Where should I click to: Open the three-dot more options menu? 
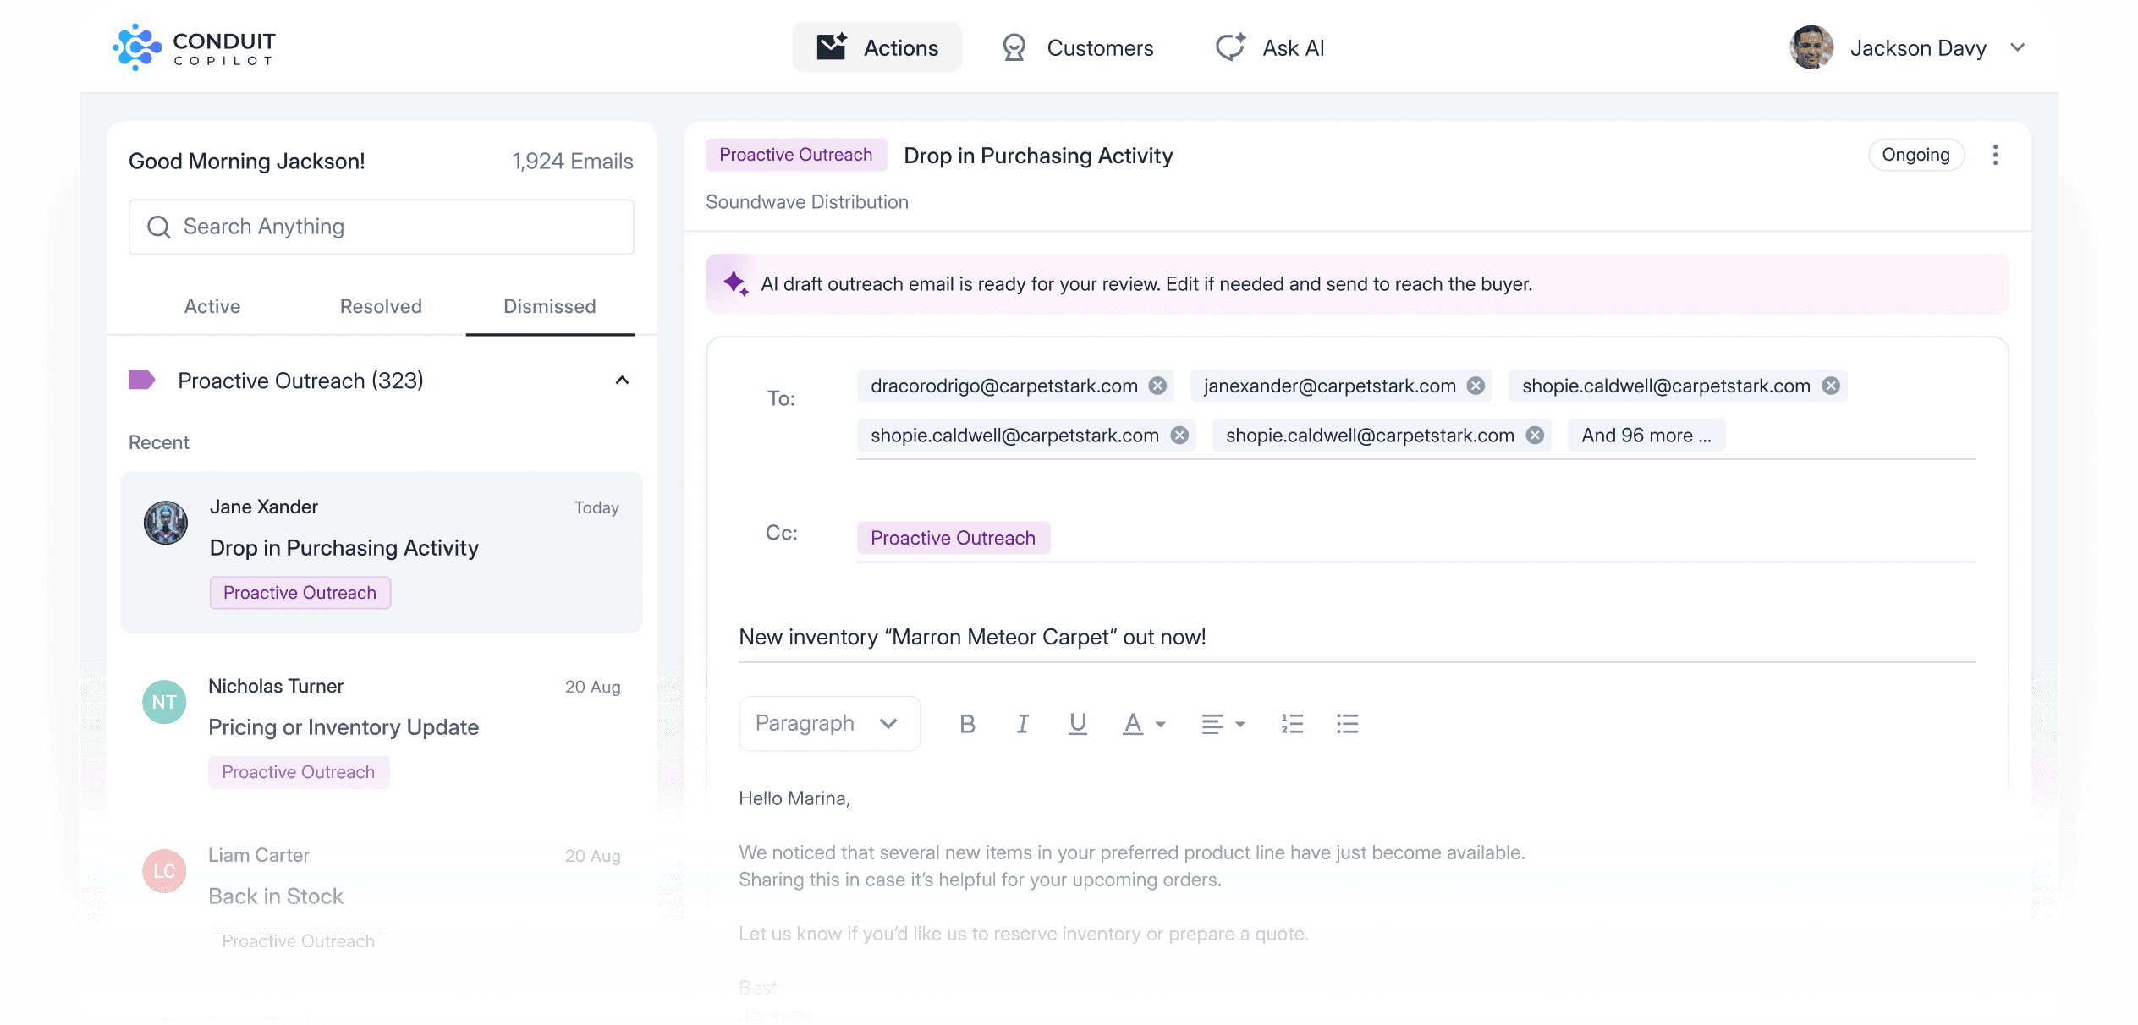coord(1995,156)
